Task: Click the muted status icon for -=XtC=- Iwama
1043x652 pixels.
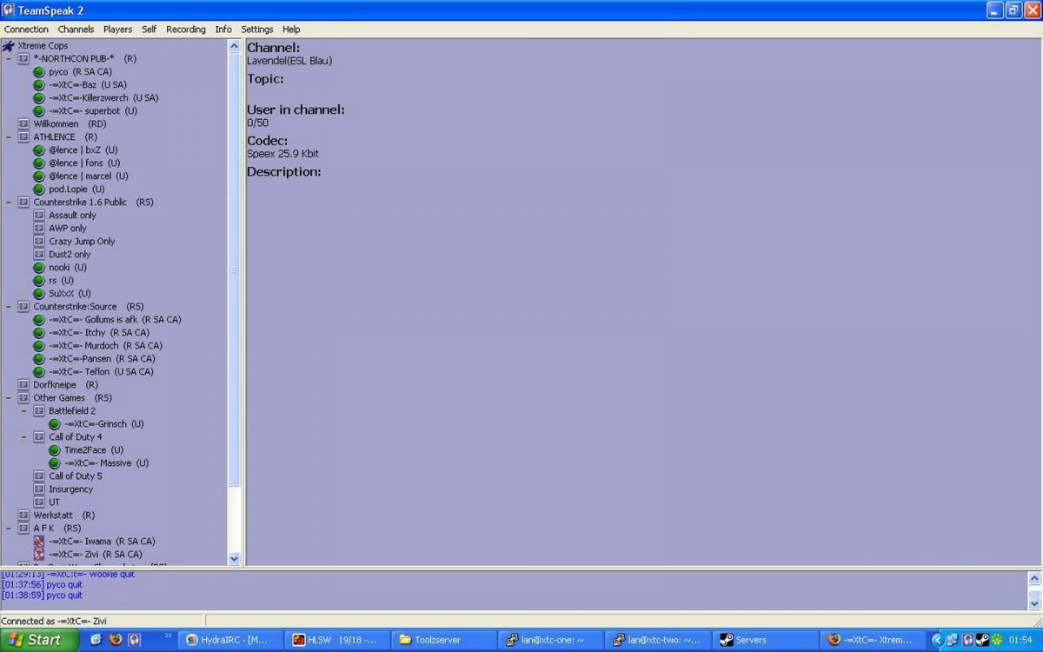Action: [39, 542]
